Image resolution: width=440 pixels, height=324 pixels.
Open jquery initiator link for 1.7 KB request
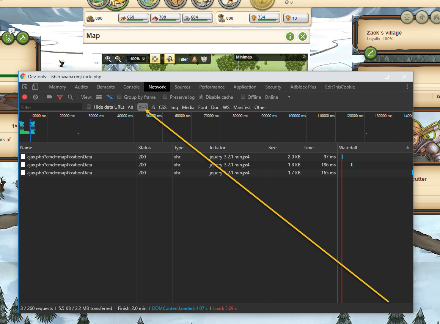pyautogui.click(x=229, y=173)
